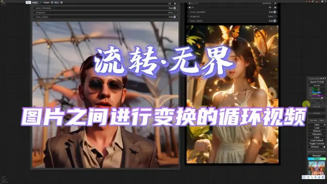Toggle the Extra options checkbox
Image resolution: width=327 pixels, height=184 pixels.
[x=322, y=98]
